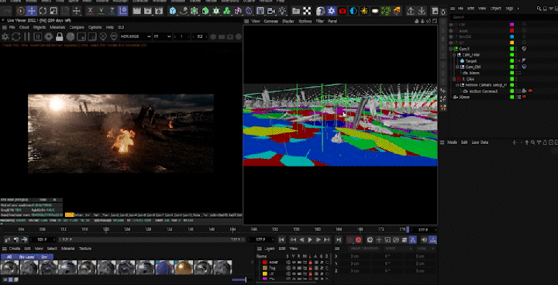This screenshot has height=285, width=558.
Task: Click the record active objects button
Action: tap(350, 240)
